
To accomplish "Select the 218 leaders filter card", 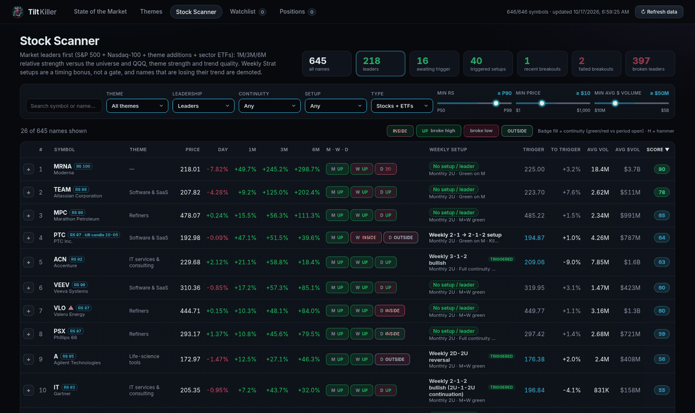I will coord(381,64).
